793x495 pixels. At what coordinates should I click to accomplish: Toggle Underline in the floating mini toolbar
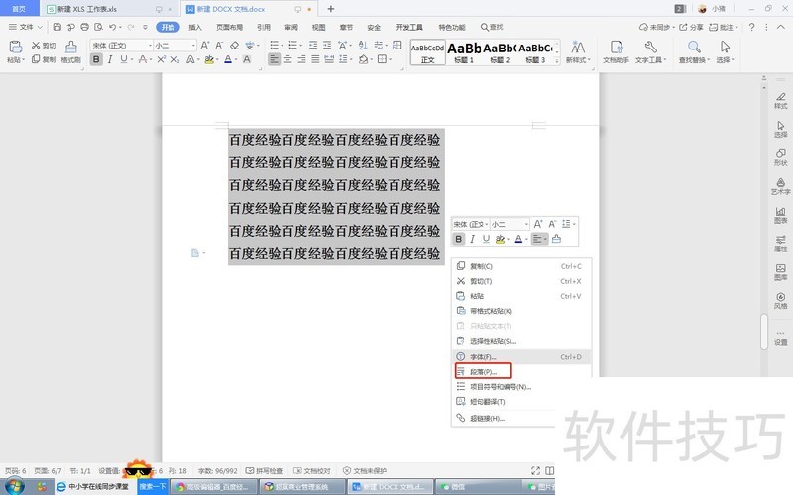tap(485, 239)
